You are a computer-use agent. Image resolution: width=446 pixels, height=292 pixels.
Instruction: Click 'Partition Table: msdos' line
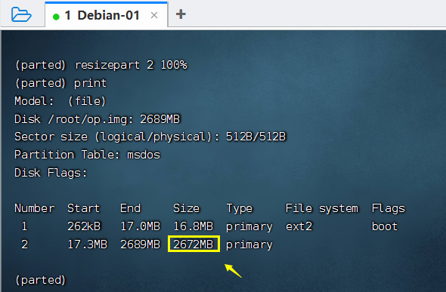coord(88,155)
